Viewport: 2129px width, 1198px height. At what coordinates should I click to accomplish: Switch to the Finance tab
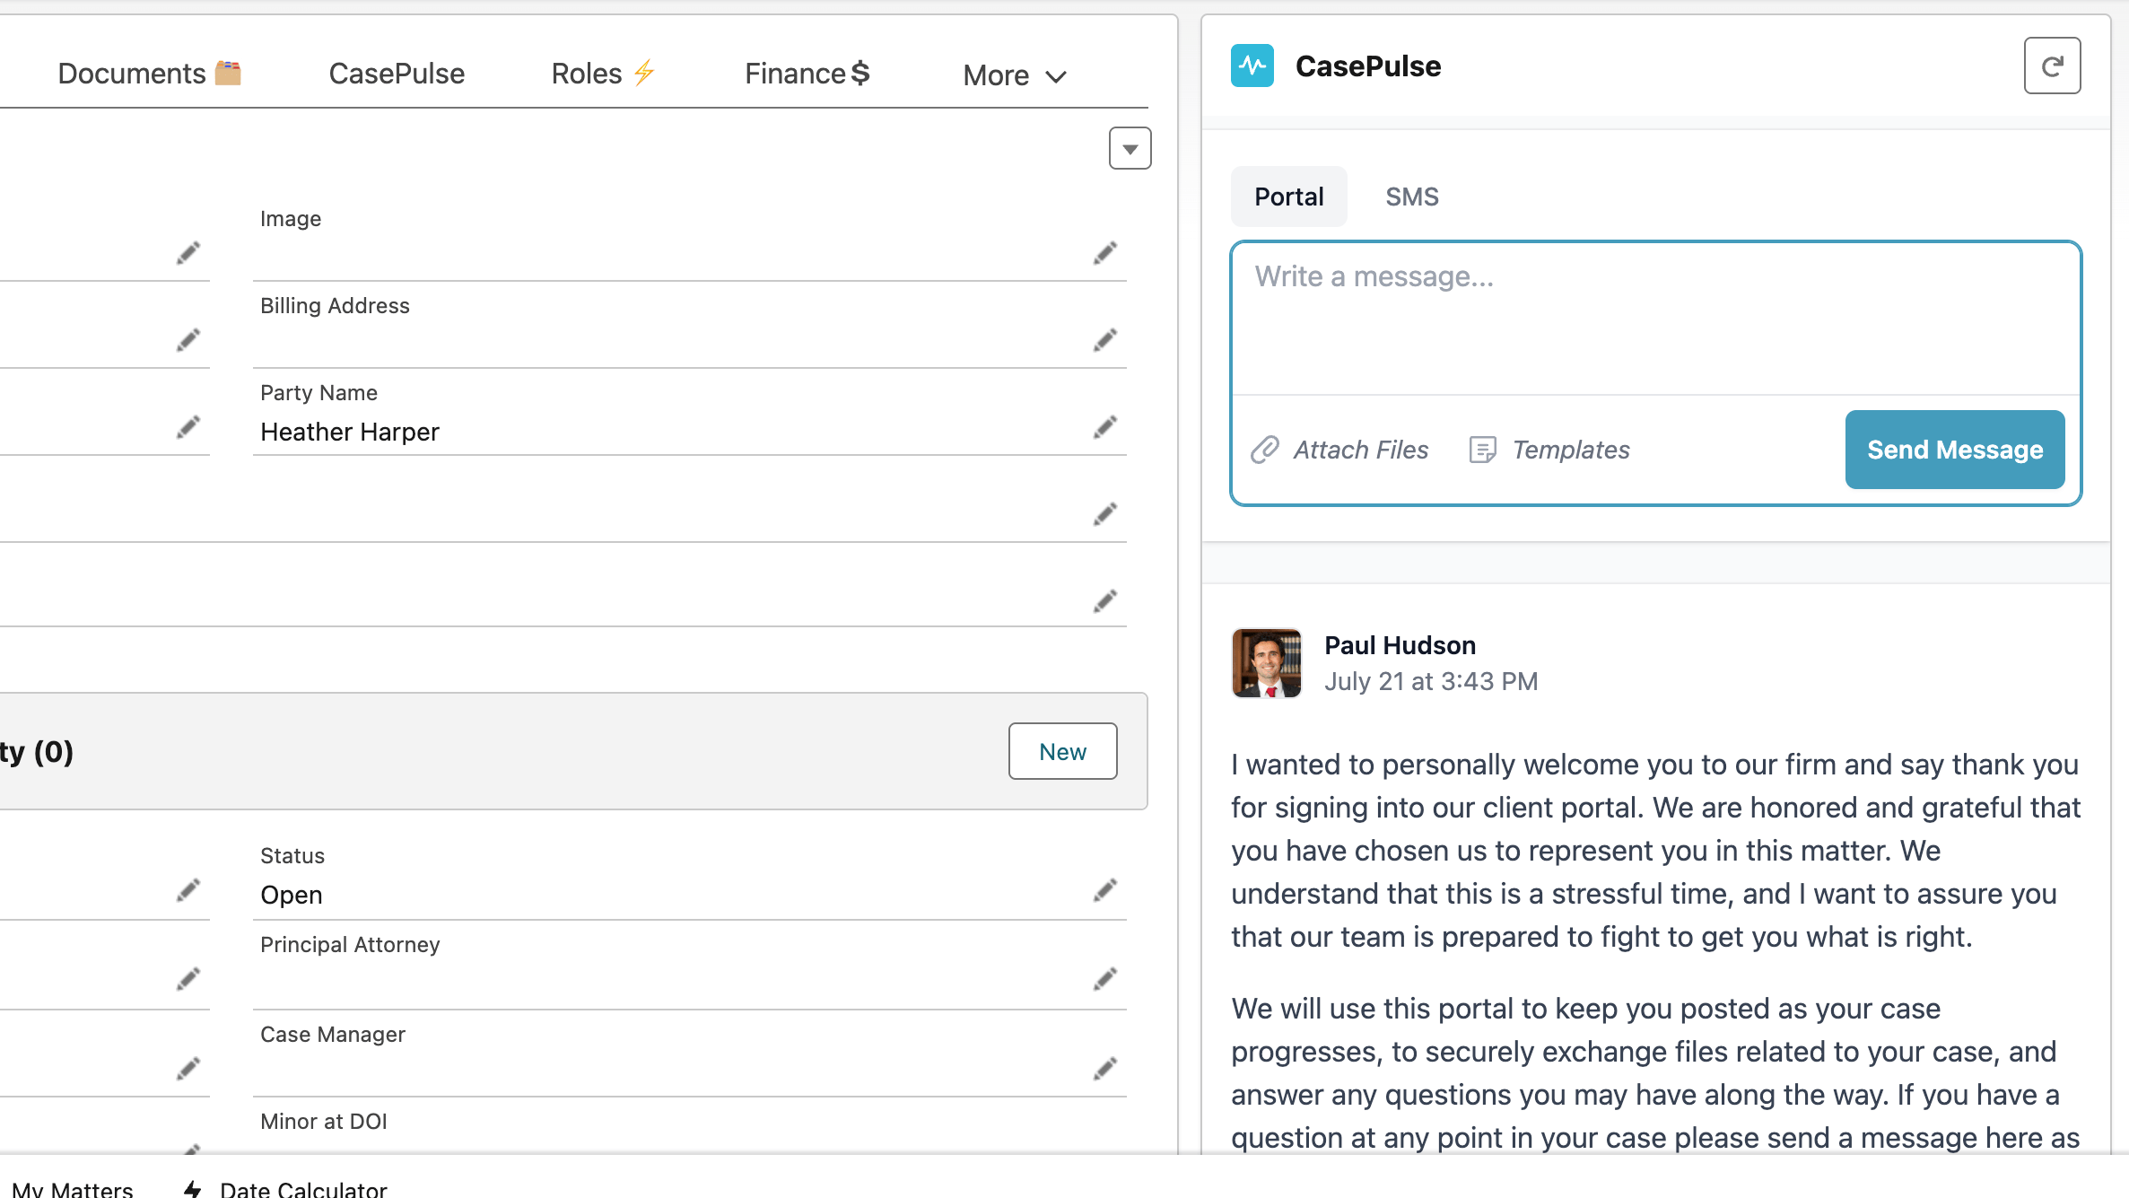[x=805, y=73]
